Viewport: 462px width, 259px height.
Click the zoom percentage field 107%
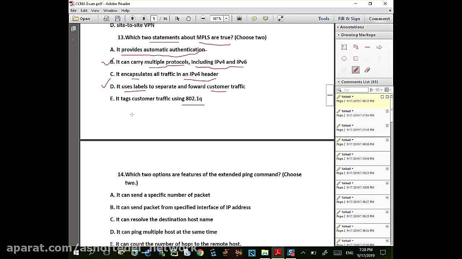217,19
